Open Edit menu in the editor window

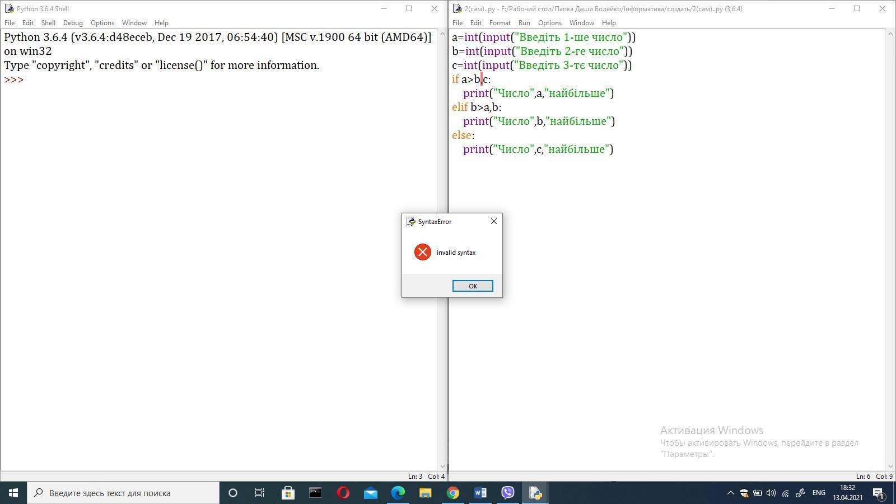click(476, 23)
